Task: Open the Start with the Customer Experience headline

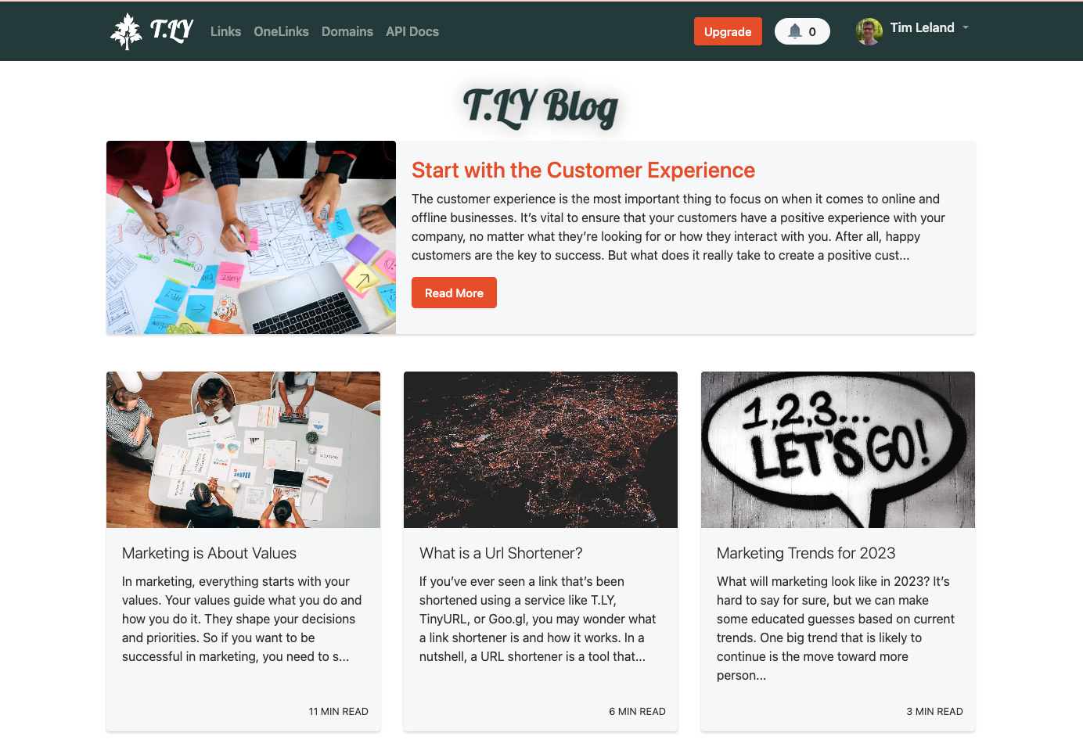Action: pyautogui.click(x=583, y=170)
